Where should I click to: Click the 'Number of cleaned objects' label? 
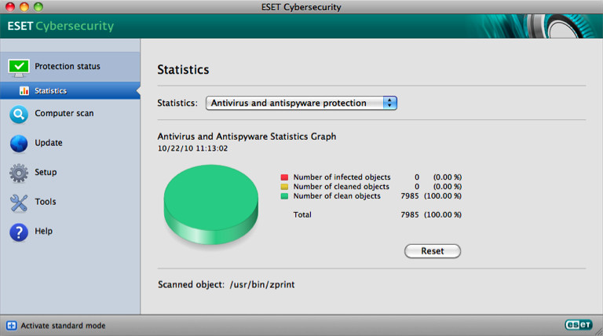(341, 187)
